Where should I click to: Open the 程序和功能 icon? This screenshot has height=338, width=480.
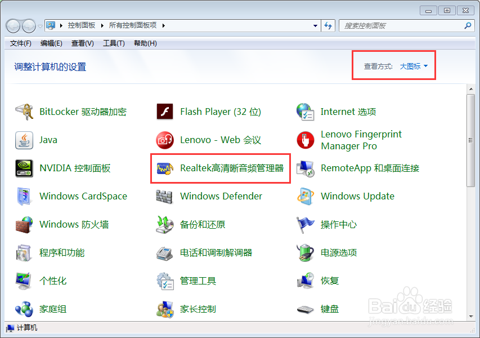click(x=24, y=253)
